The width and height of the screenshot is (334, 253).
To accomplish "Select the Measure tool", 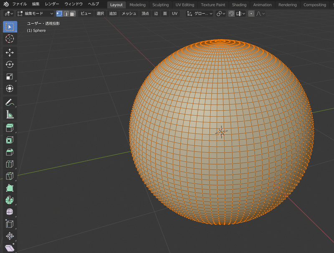I will coord(10,115).
